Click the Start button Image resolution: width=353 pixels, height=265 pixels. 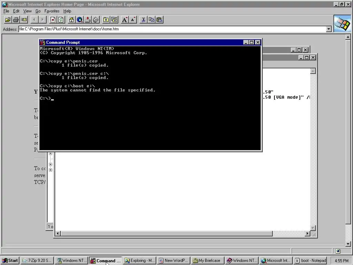tap(10, 261)
